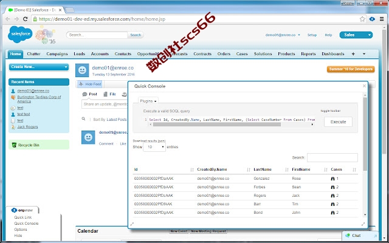Screen dimensions: 389x243
Task: Open the Contacts tab
Action: pyautogui.click(x=123, y=54)
